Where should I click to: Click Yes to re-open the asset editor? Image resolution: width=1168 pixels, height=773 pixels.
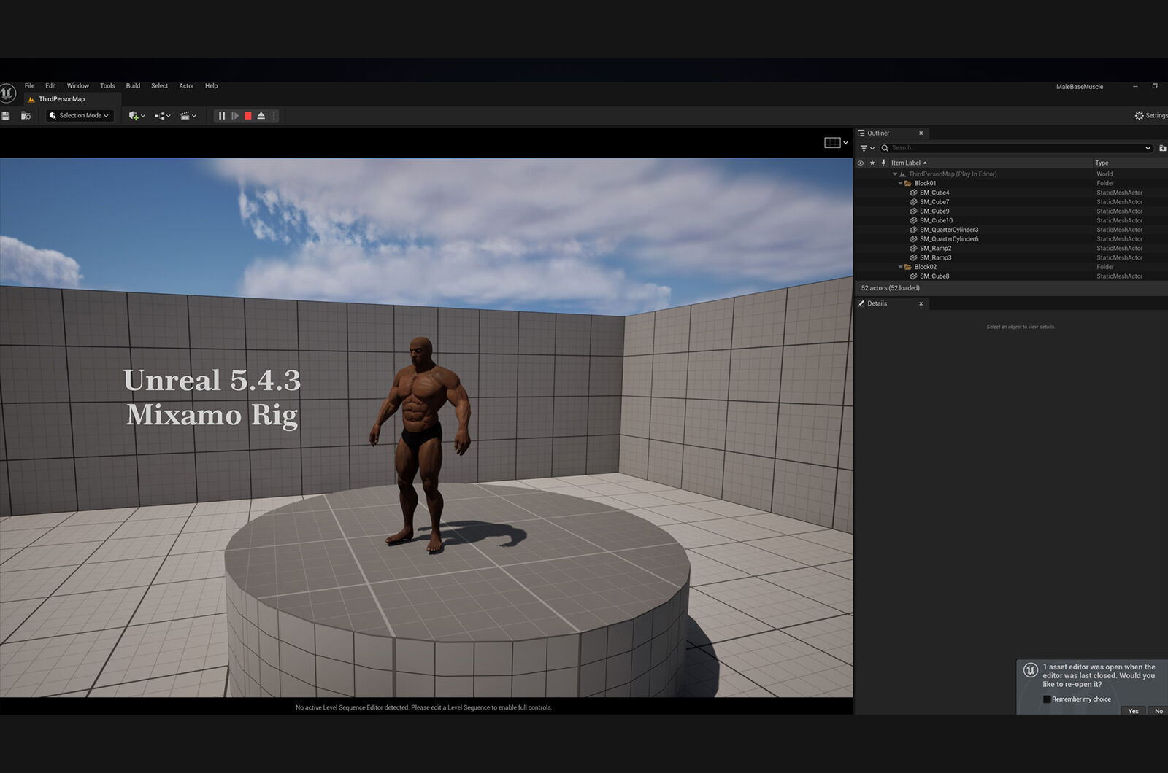(x=1133, y=711)
